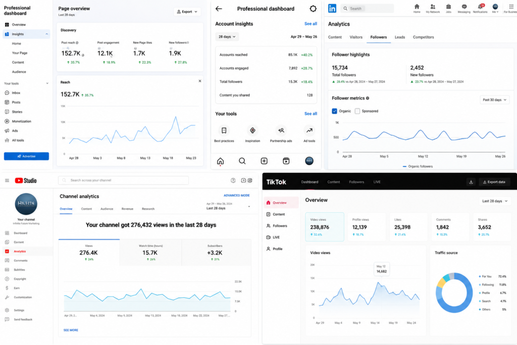Image resolution: width=517 pixels, height=345 pixels.
Task: Go back from Instagram Professional dashboard
Action: 219,9
